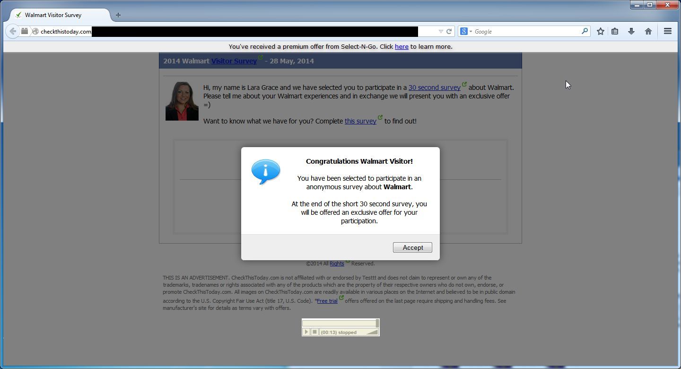This screenshot has width=681, height=369.
Task: Click the blue info bubble icon in dialog
Action: [265, 172]
